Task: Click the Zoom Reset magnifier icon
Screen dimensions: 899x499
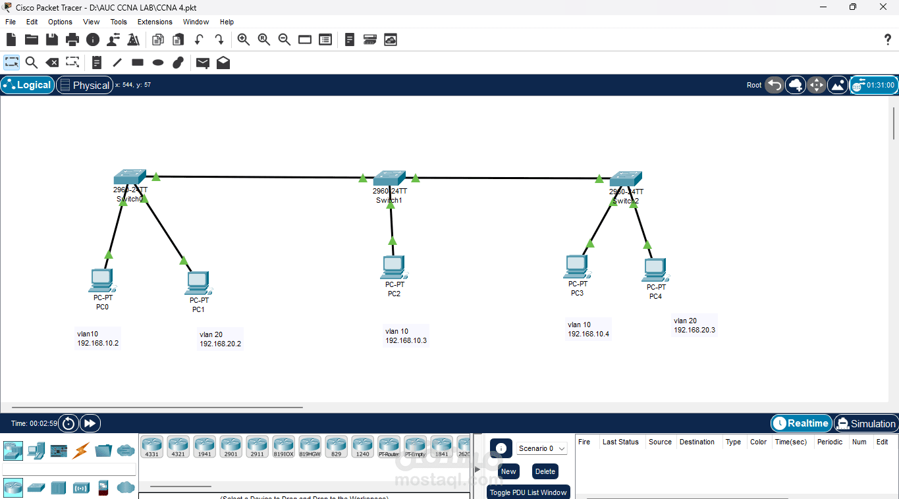Action: pos(264,39)
